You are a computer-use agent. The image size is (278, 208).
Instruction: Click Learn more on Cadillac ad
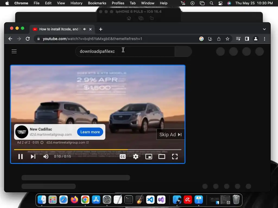[90, 132]
